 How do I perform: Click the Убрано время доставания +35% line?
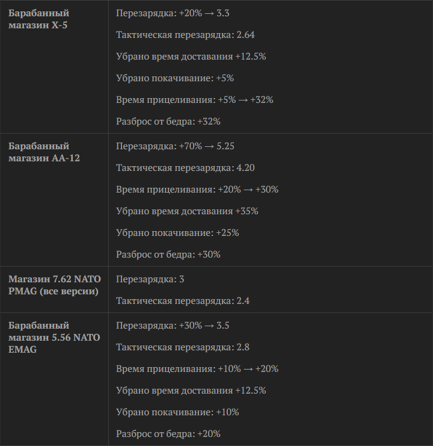point(187,211)
